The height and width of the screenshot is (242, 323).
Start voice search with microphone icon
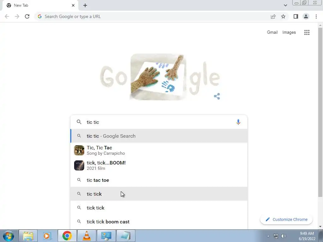tap(238, 122)
